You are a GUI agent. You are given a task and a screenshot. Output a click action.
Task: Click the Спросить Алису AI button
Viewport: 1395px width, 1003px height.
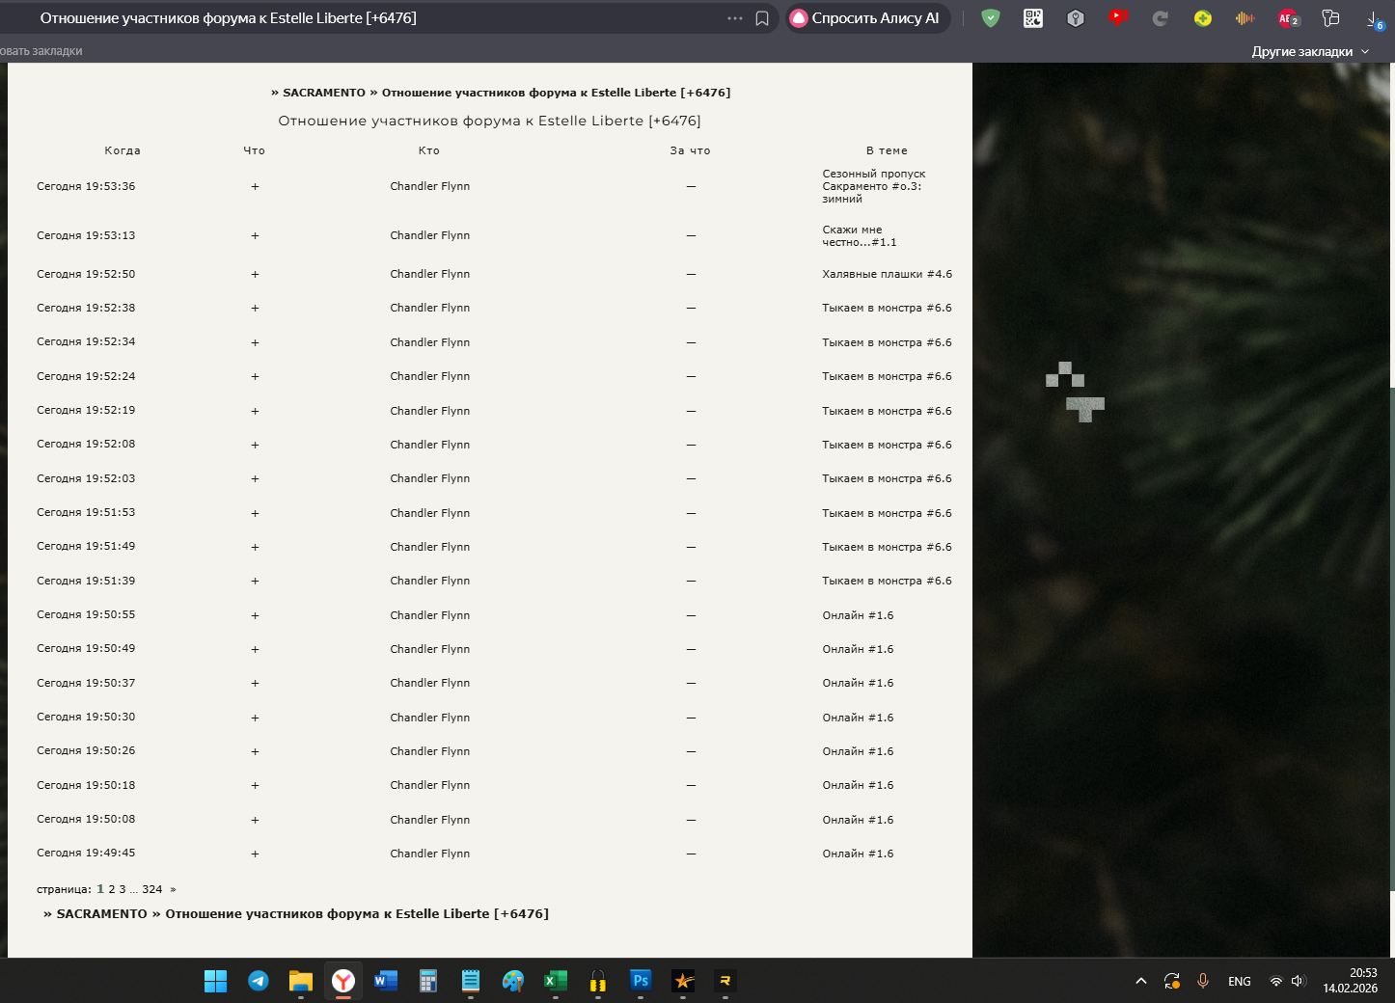tap(868, 18)
